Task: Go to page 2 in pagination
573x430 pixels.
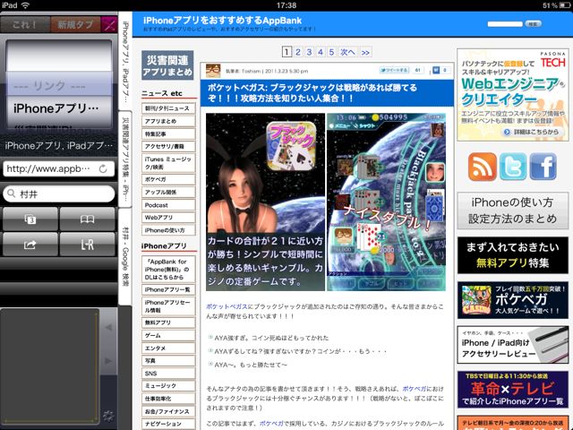Action: [298, 52]
